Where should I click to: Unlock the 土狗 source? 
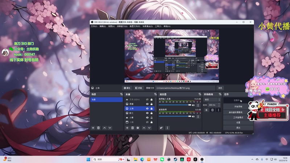click(152, 108)
